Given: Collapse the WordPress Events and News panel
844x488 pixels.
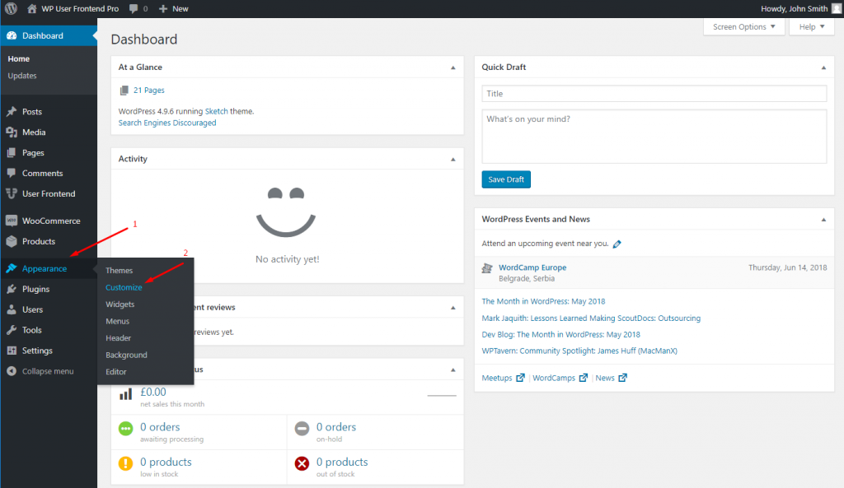Looking at the screenshot, I should (823, 219).
